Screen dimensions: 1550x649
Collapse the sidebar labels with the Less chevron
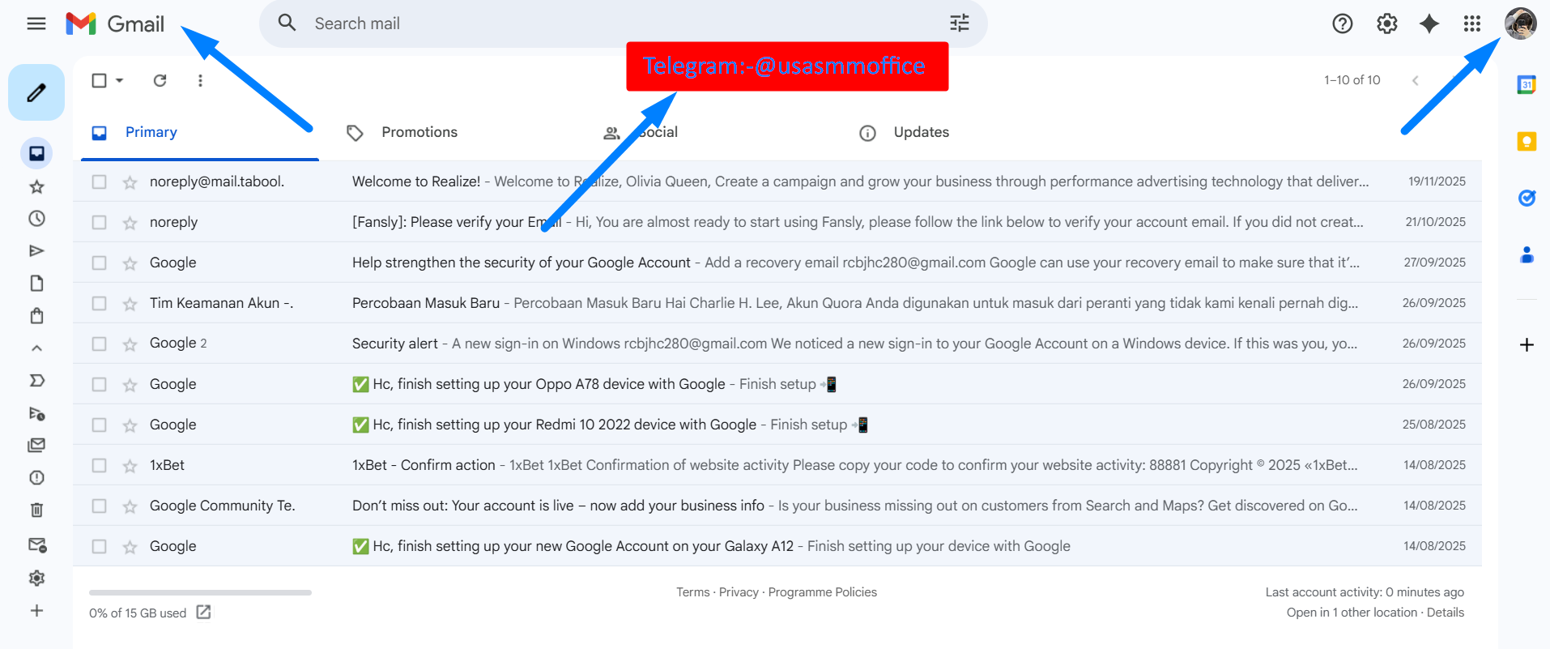pyautogui.click(x=36, y=348)
